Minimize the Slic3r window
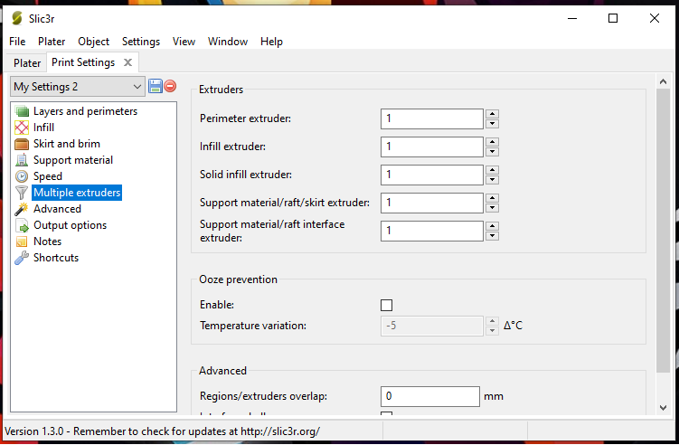Viewport: 679px width, 445px height. tap(572, 18)
